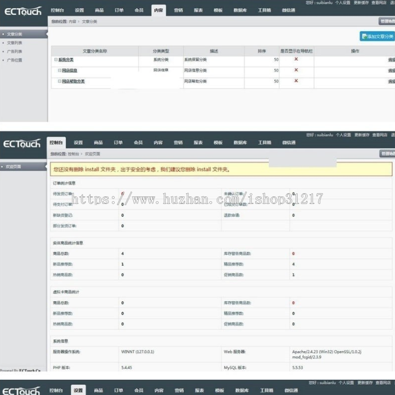Click 个人设置 link on the article category page
The height and width of the screenshot is (395, 395).
(343, 3)
